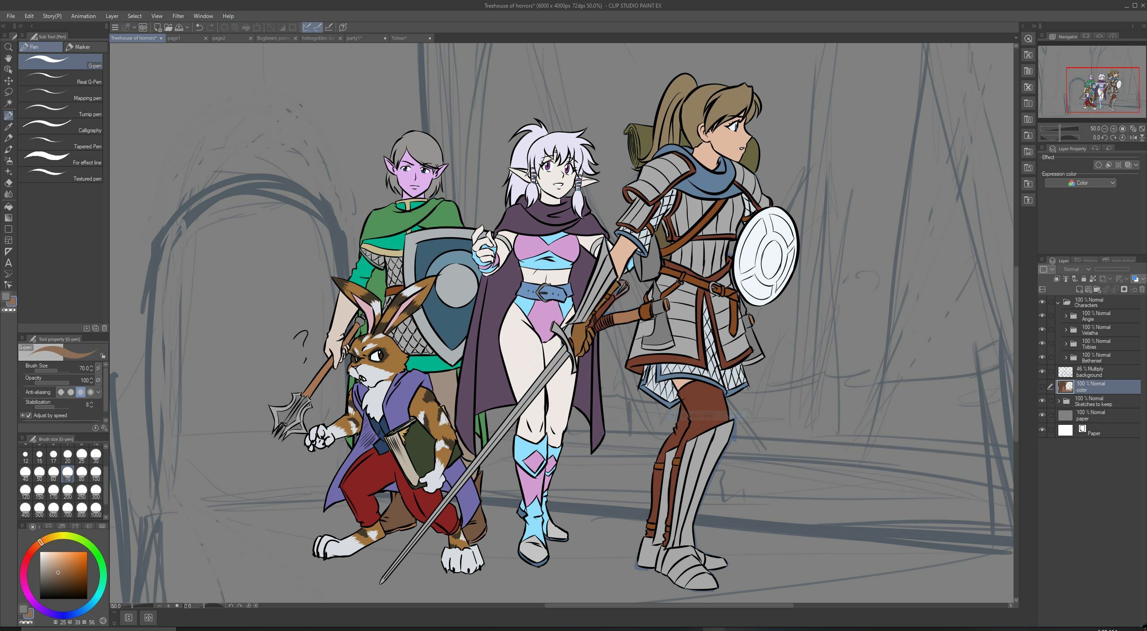This screenshot has height=631, width=1147.
Task: Select the Textured pen sub tool
Action: [60, 175]
